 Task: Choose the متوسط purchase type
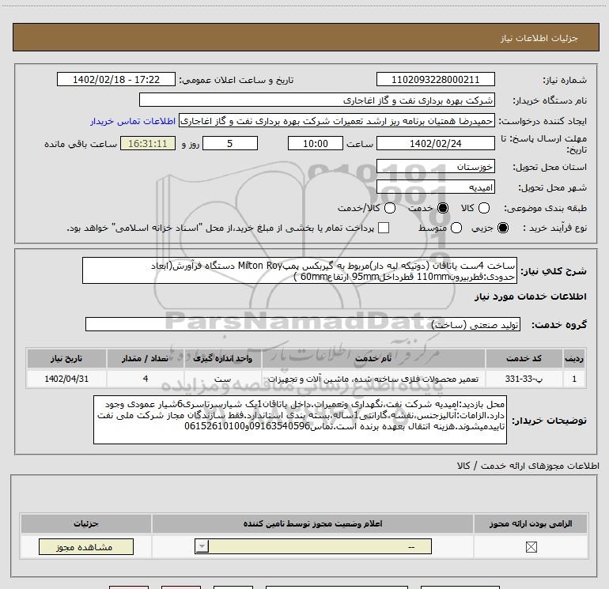[x=456, y=228]
